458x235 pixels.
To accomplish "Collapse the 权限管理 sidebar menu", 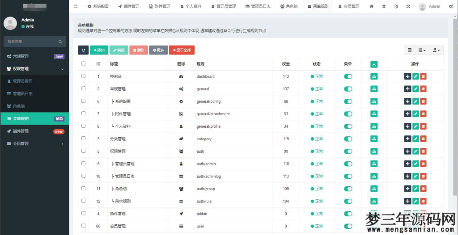I will tap(34, 69).
